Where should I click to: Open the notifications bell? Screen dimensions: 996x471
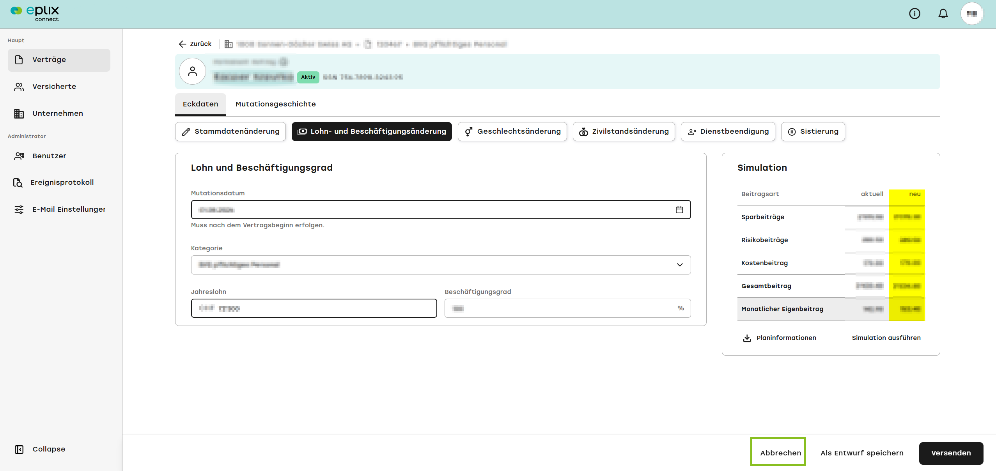[x=943, y=14]
